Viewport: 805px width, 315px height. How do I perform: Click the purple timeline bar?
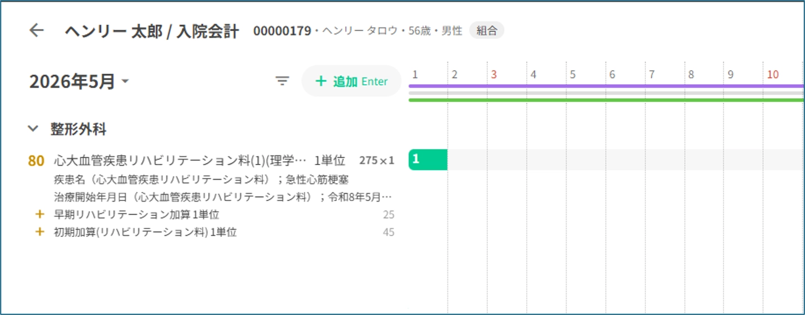607,86
